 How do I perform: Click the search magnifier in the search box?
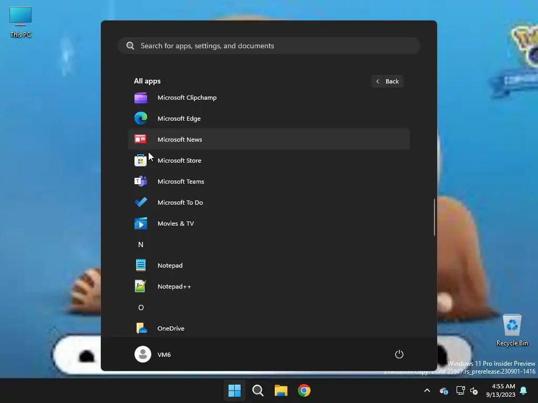coord(130,46)
